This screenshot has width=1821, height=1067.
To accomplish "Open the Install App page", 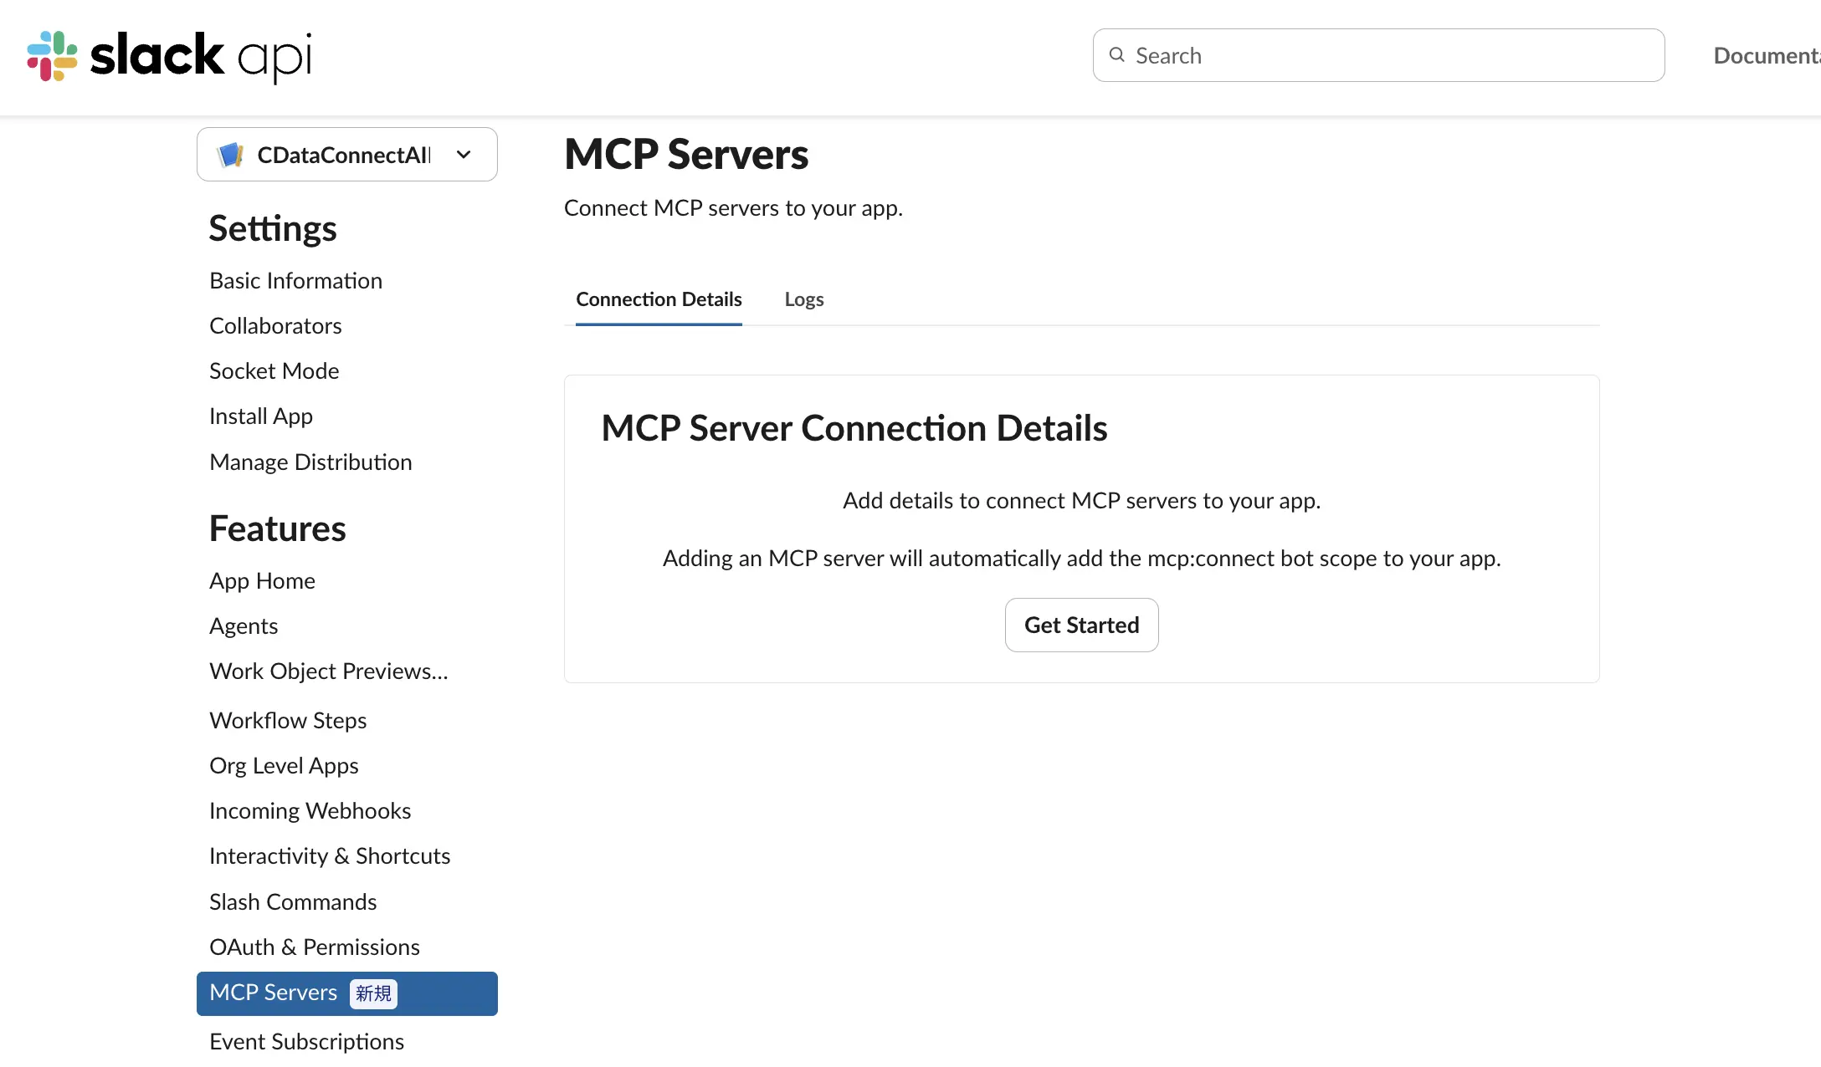I will coord(261,416).
